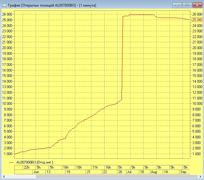Click the red line sample in legend

(x=11, y=162)
